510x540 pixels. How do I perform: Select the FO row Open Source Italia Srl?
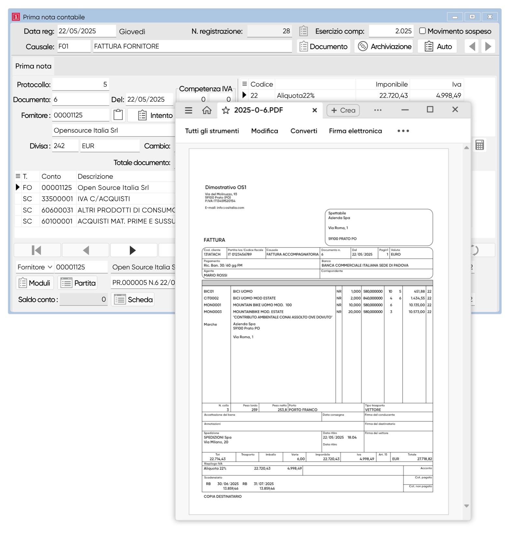click(95, 188)
